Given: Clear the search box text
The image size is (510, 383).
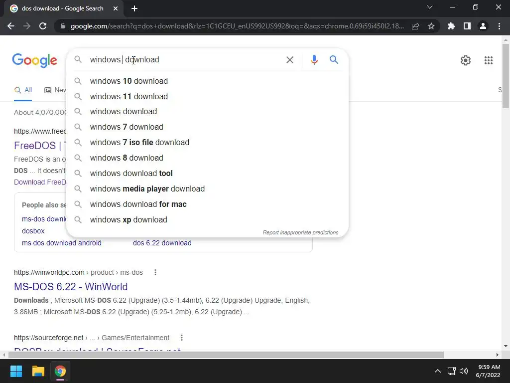Looking at the screenshot, I should [x=289, y=60].
